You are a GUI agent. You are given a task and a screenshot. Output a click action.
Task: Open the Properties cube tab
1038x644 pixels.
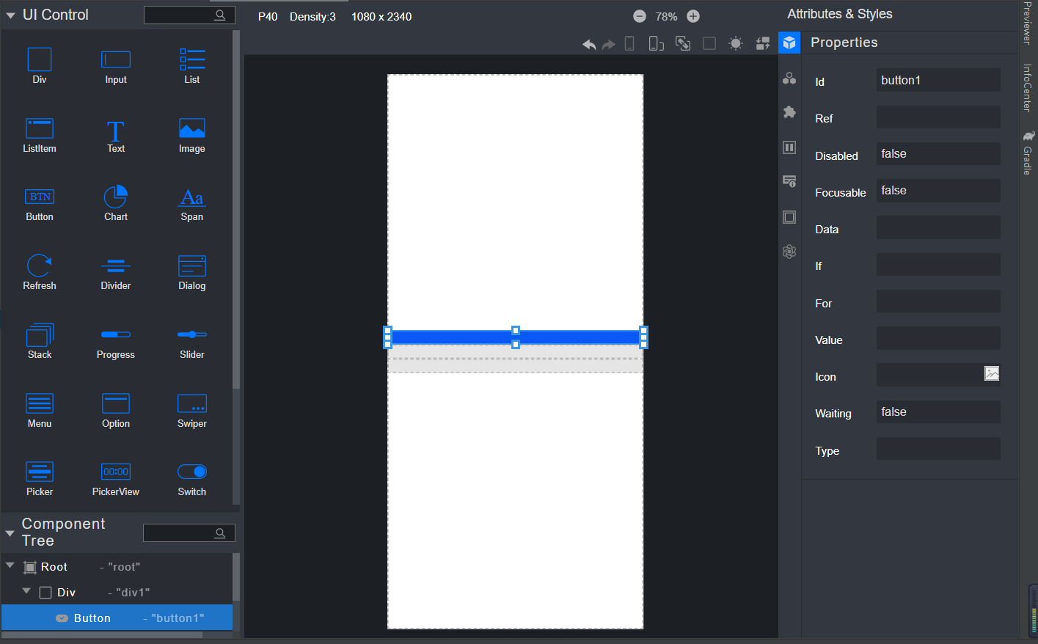point(789,43)
